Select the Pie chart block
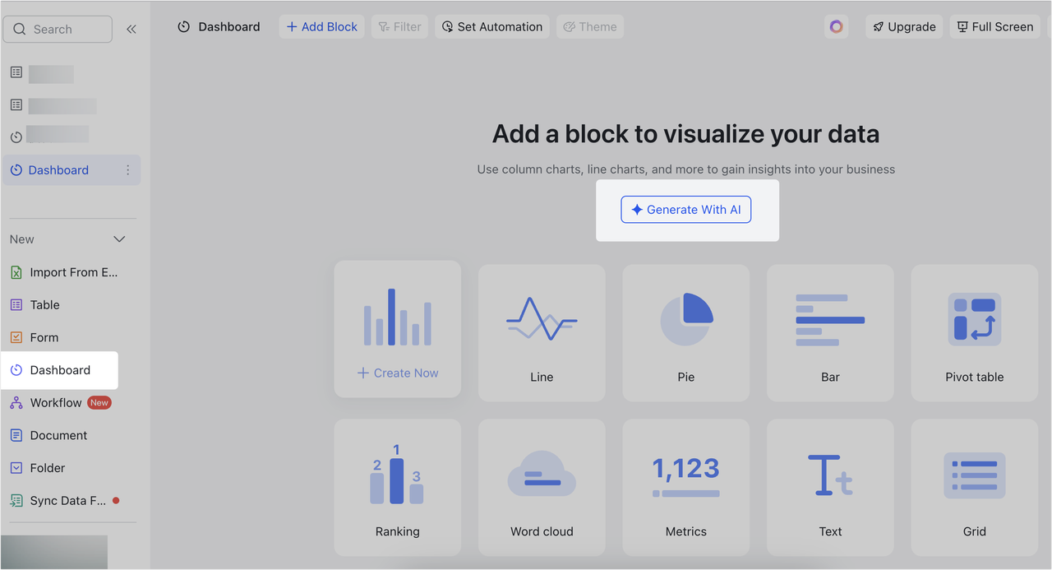The height and width of the screenshot is (570, 1052). coord(685,332)
